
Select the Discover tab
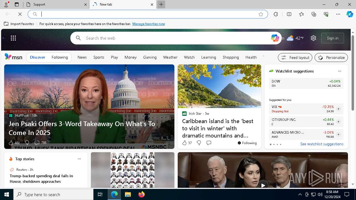click(38, 57)
